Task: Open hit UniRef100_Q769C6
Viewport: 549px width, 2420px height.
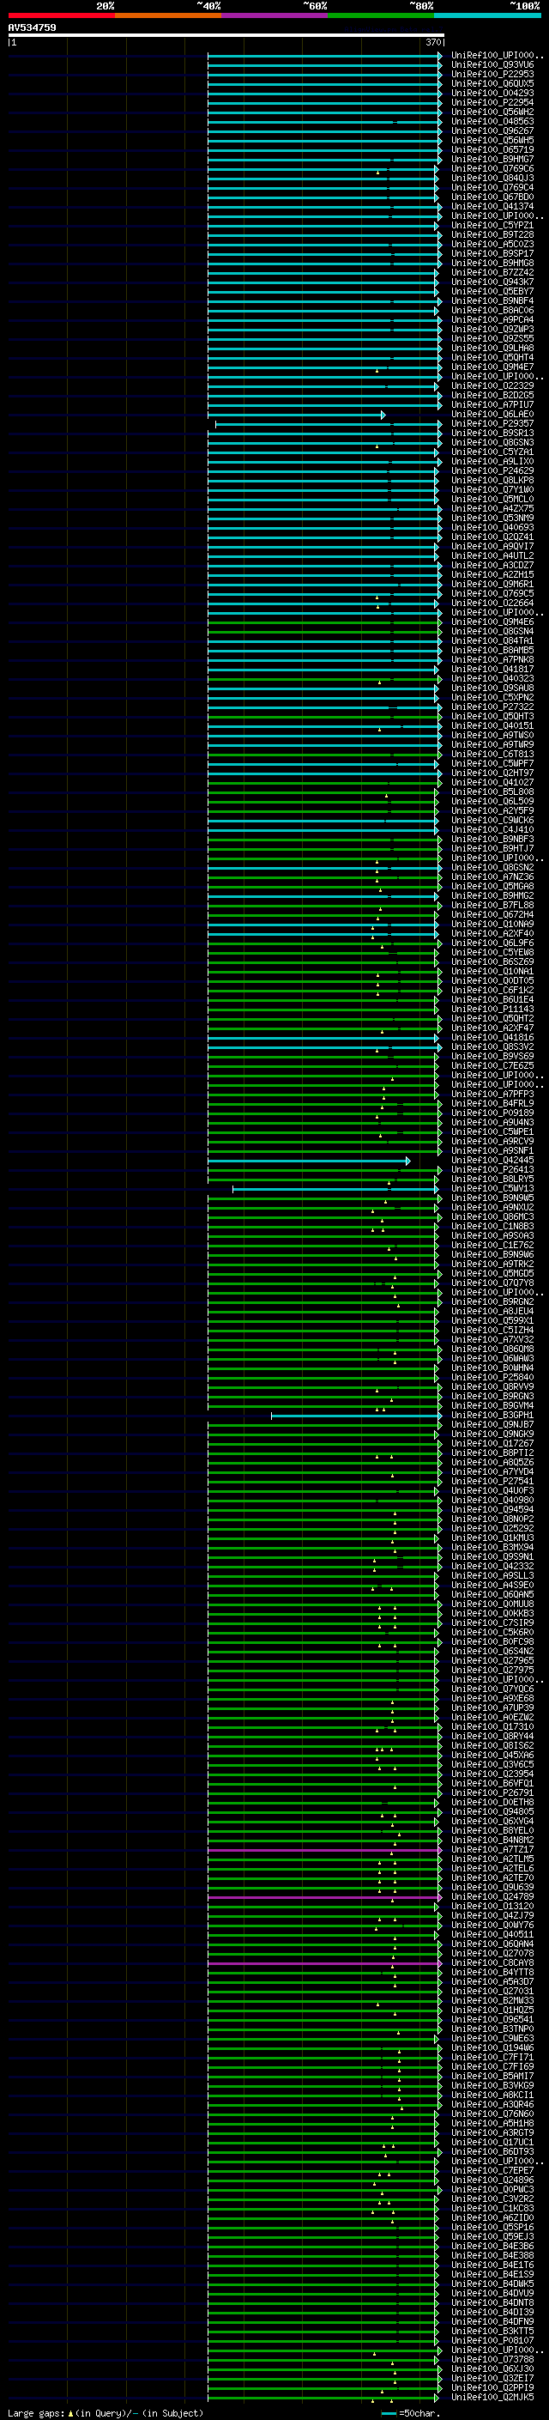Action: pos(492,168)
